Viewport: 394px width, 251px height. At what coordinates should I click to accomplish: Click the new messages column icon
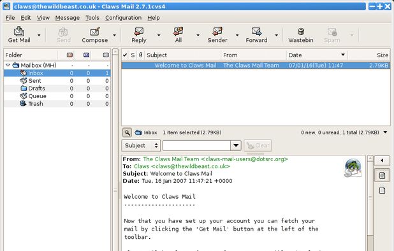(x=70, y=55)
